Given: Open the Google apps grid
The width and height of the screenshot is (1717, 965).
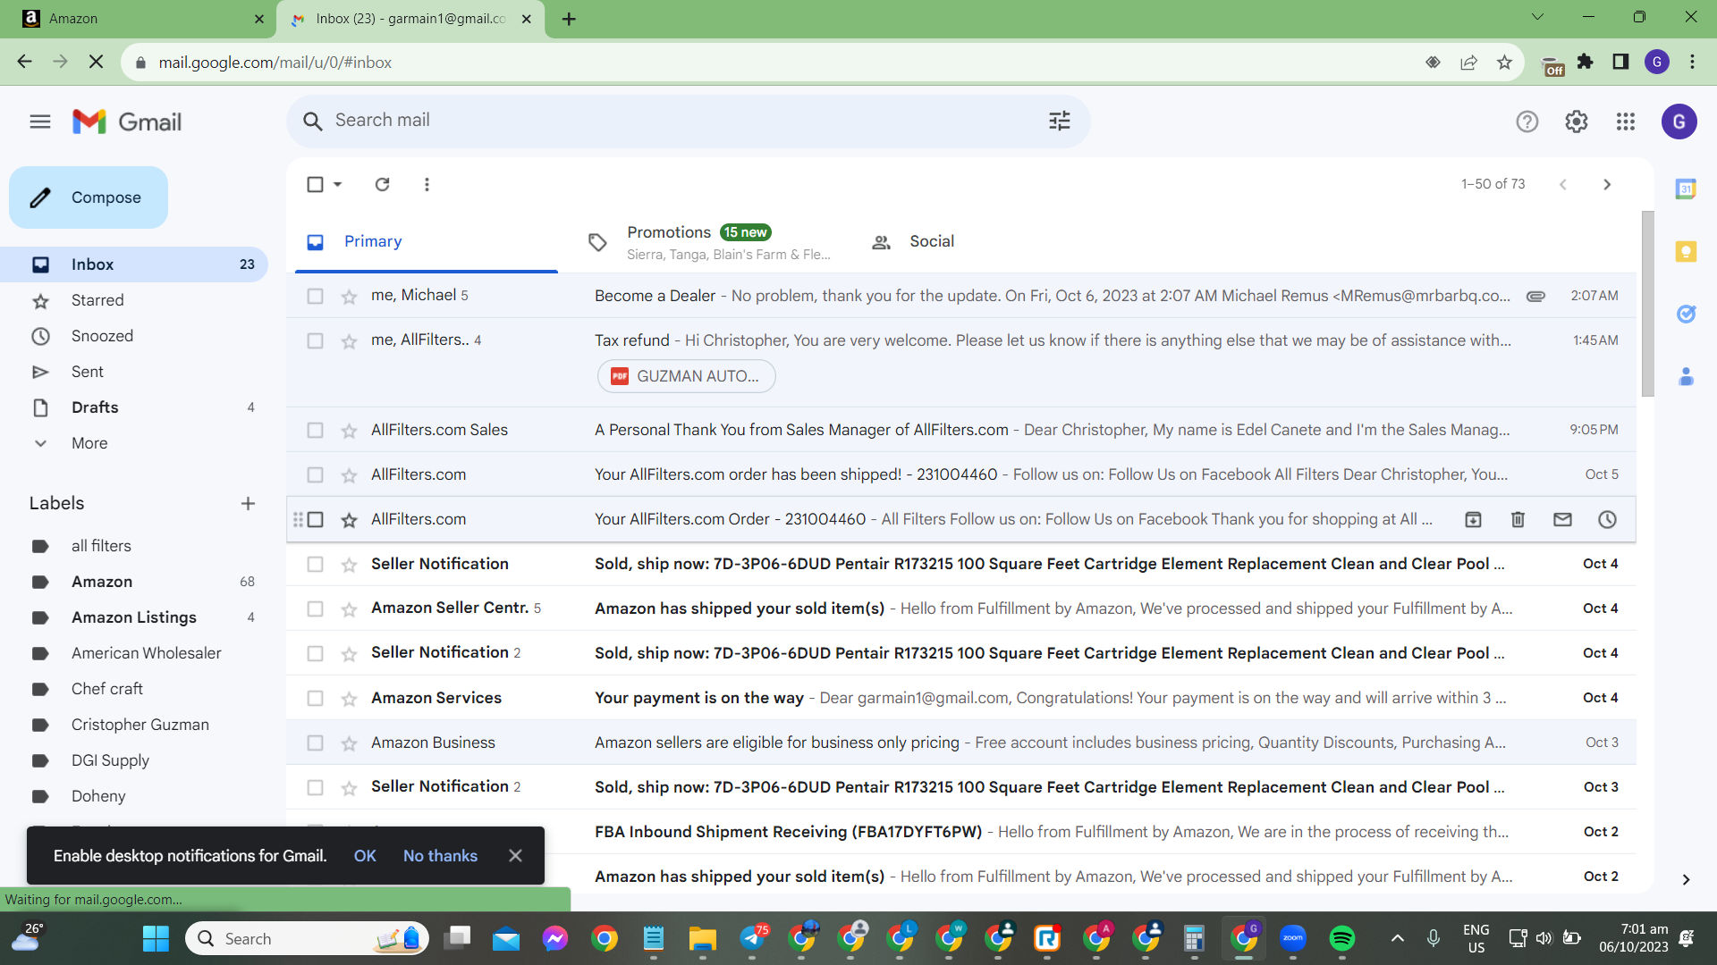Looking at the screenshot, I should pyautogui.click(x=1626, y=122).
